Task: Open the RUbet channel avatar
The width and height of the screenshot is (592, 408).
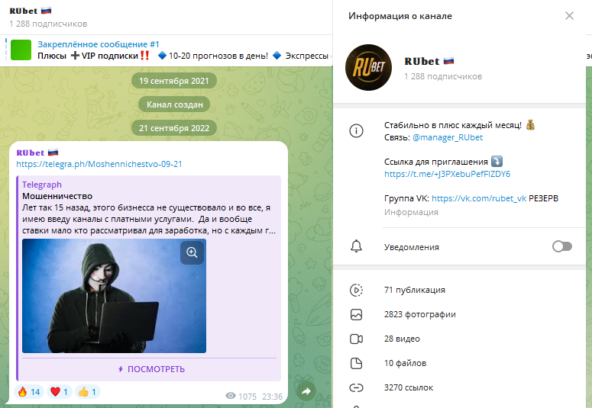Action: [x=368, y=68]
